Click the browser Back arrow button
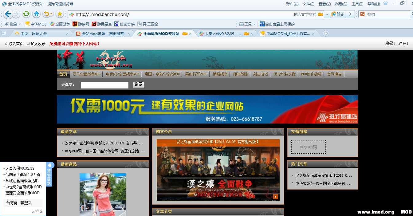Screen dimensions: 413x216 click(8, 14)
